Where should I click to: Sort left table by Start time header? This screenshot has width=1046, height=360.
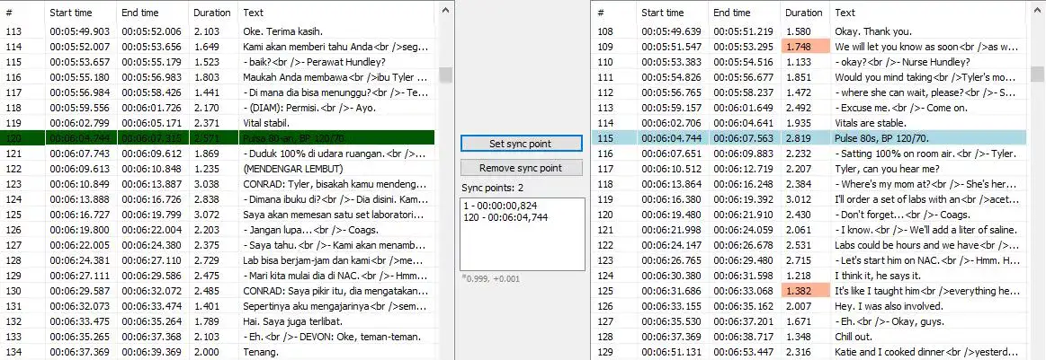pos(80,13)
